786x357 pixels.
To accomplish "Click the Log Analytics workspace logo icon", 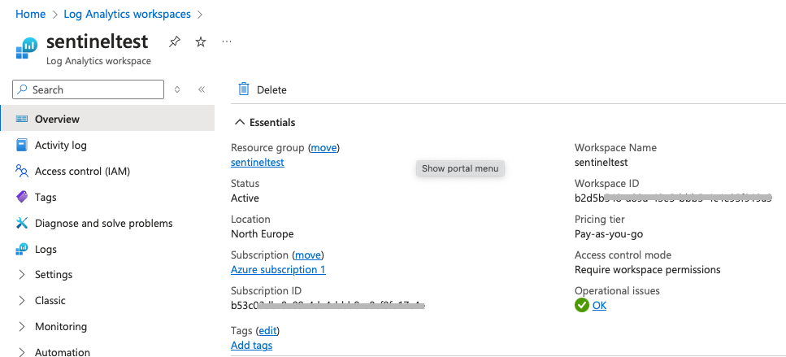I will 27,48.
